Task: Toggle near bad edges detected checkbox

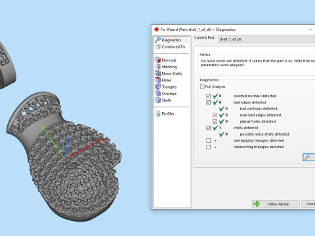Action: [x=215, y=115]
